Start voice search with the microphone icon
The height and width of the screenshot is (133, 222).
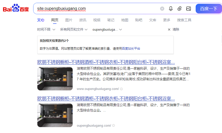click(x=171, y=9)
